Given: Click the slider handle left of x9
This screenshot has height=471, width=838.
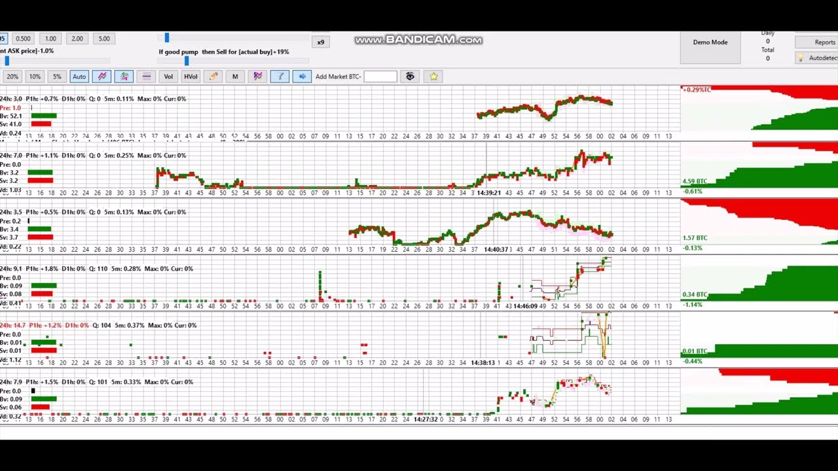Looking at the screenshot, I should tap(167, 38).
